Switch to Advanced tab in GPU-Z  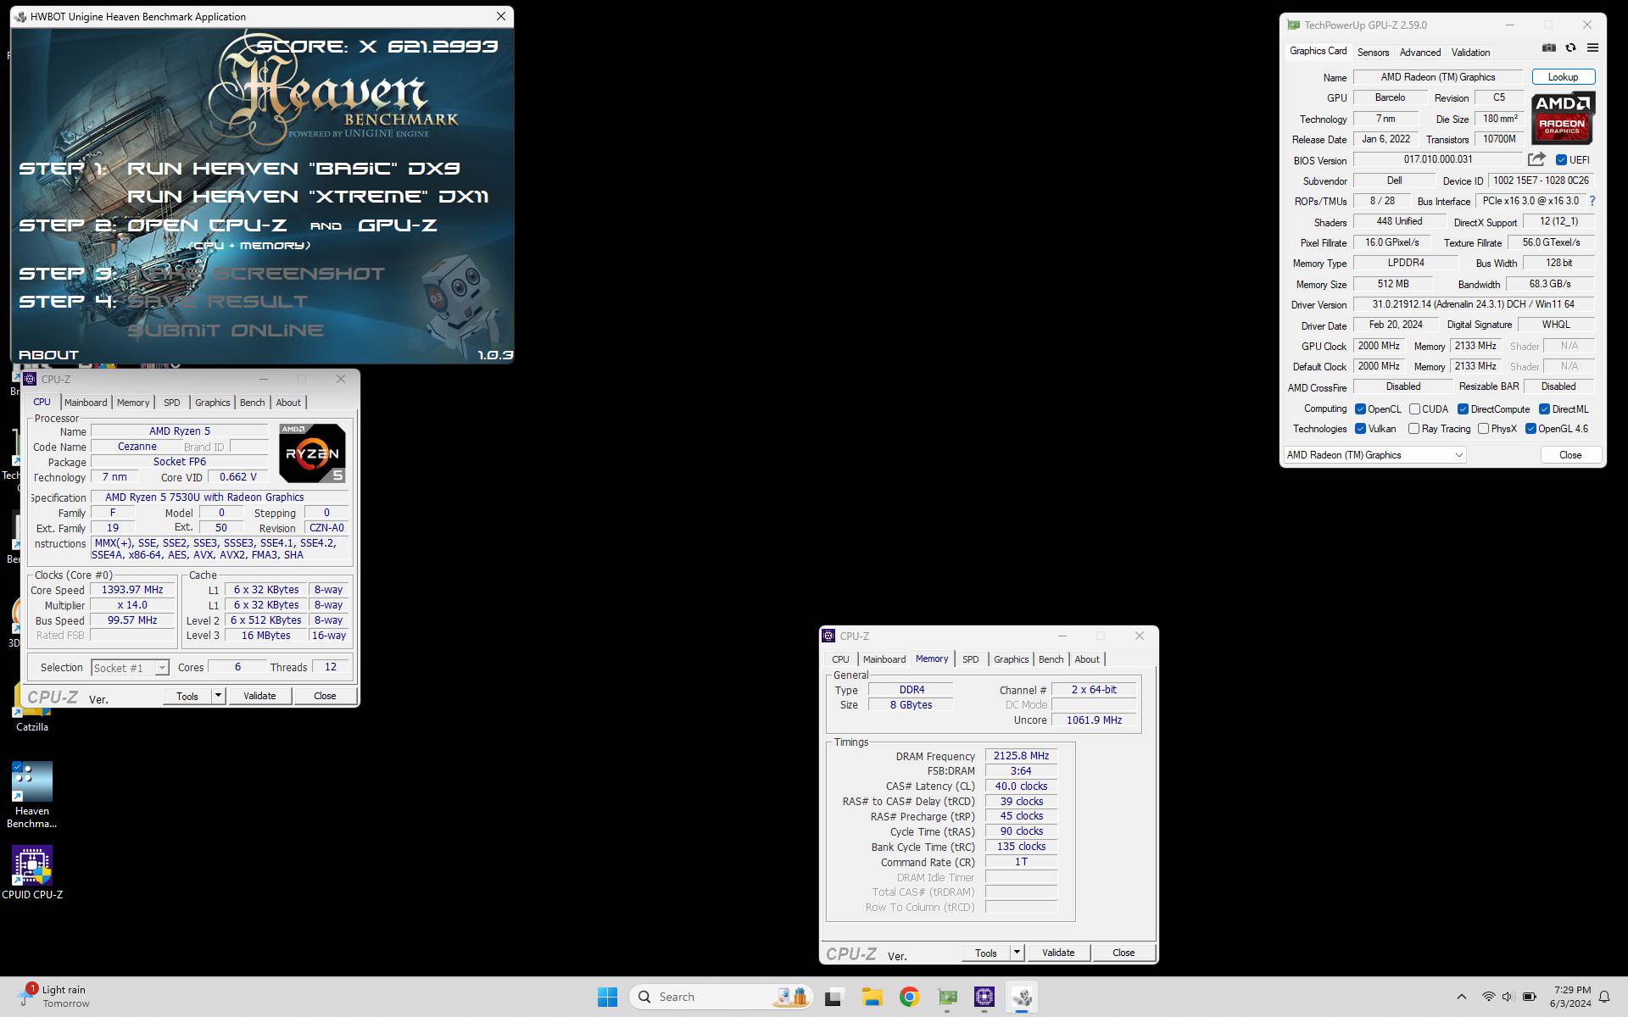[1419, 52]
